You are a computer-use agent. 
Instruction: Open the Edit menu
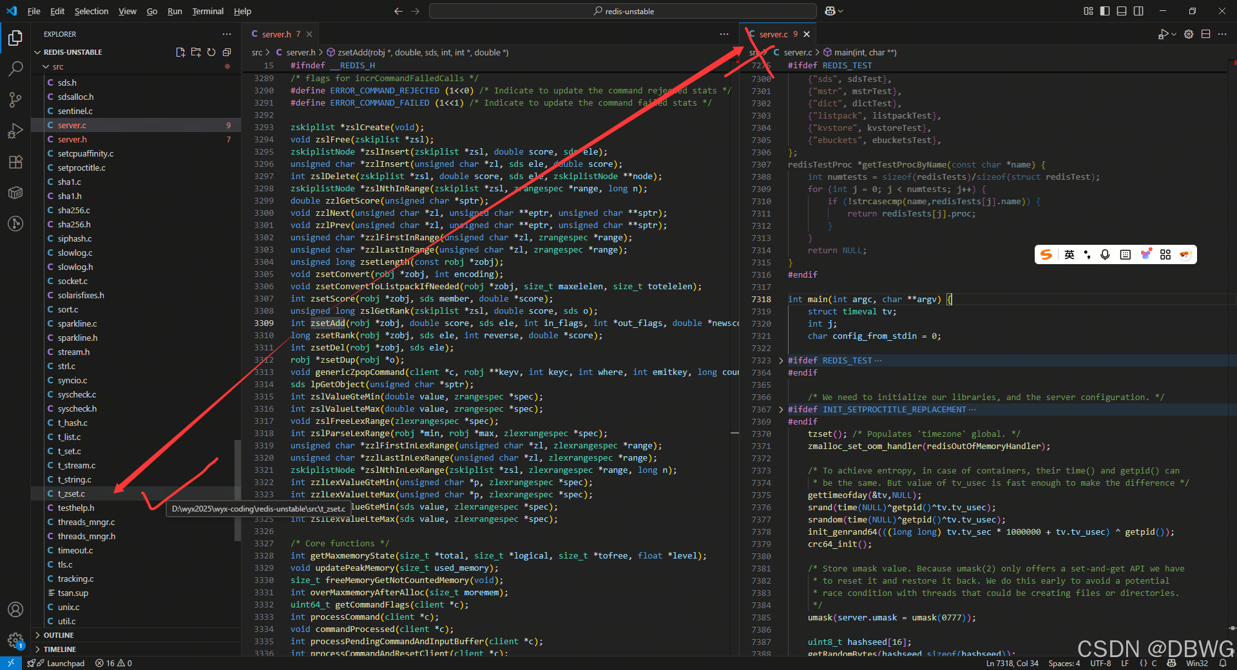[57, 11]
